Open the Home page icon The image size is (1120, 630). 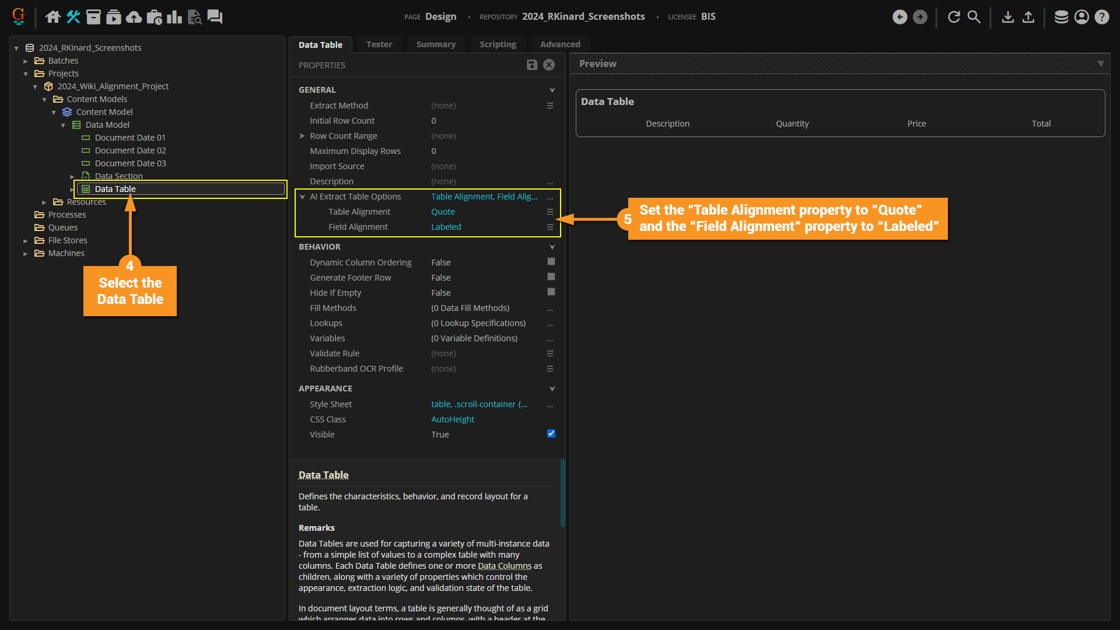click(x=52, y=17)
